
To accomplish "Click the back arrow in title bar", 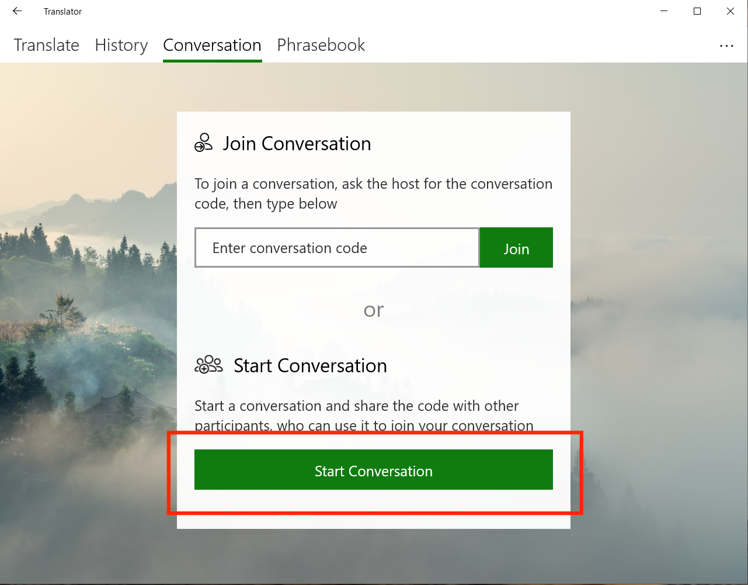I will tap(17, 11).
